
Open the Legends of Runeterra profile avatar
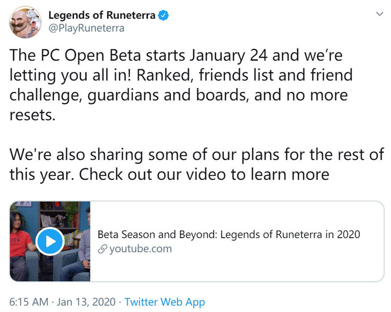[25, 22]
